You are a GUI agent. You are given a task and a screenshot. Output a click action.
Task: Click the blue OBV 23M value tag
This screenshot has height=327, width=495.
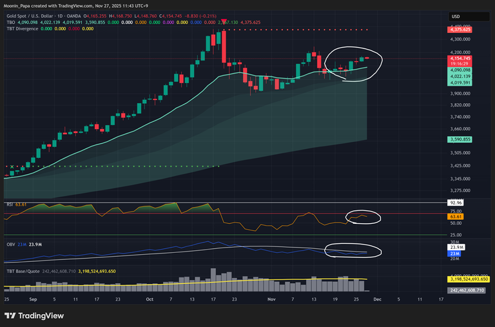pyautogui.click(x=454, y=253)
